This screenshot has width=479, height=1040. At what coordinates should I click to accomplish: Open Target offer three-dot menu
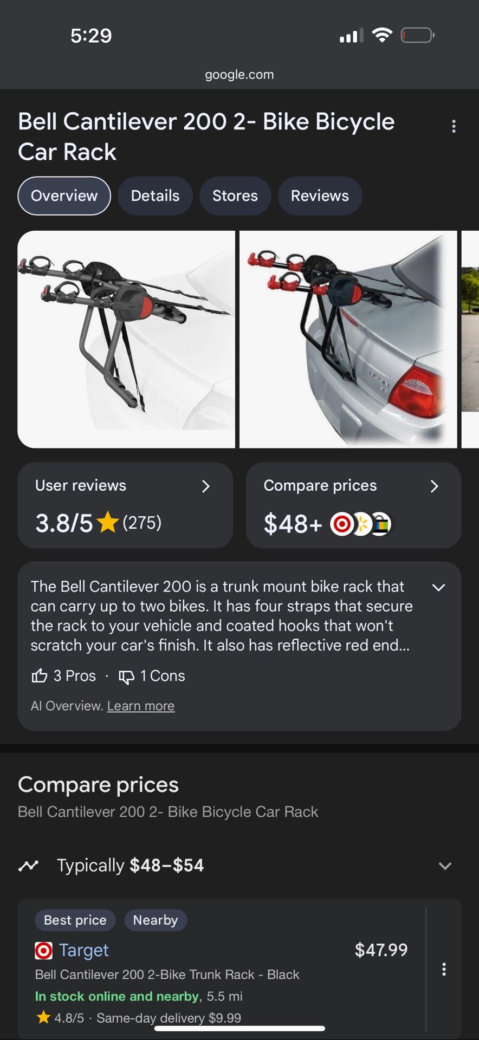click(x=444, y=969)
